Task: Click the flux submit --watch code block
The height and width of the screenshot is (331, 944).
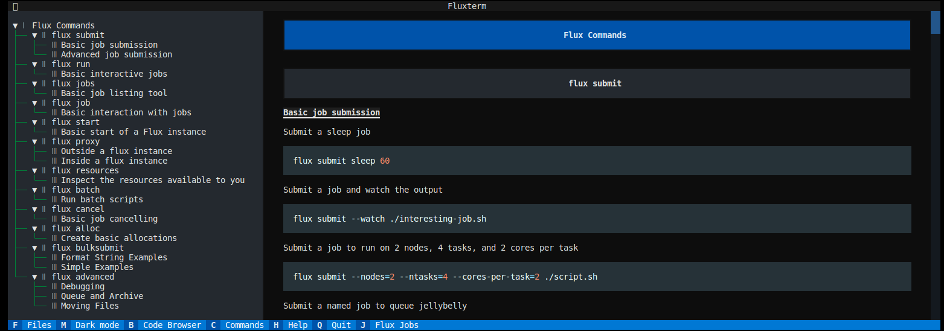Action: tap(597, 219)
